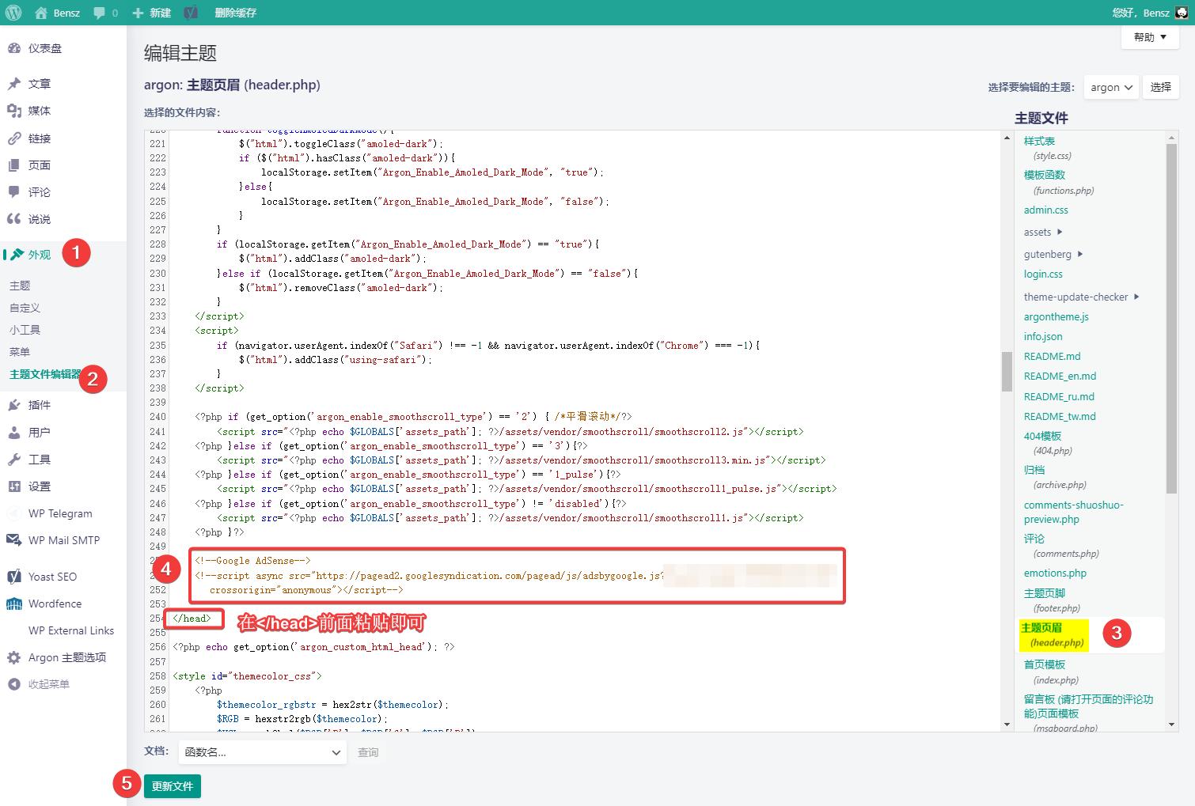Click the 媒体 media icon
This screenshot has width=1195, height=806.
[14, 111]
